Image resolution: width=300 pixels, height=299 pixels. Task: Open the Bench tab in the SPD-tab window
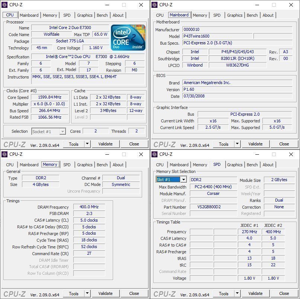tap(252, 165)
